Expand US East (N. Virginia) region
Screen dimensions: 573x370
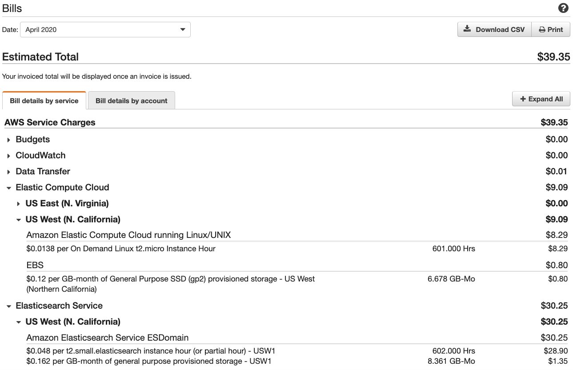(18, 204)
